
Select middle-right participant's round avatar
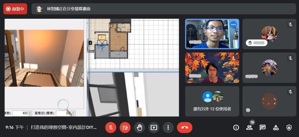269,67
